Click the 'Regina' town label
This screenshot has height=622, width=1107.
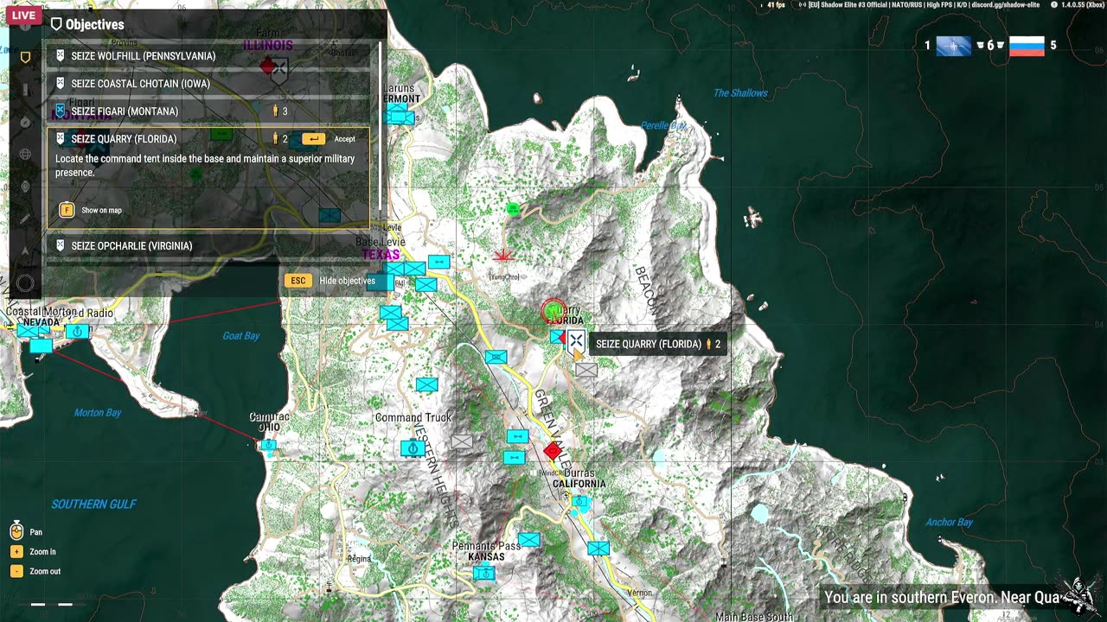(x=359, y=559)
